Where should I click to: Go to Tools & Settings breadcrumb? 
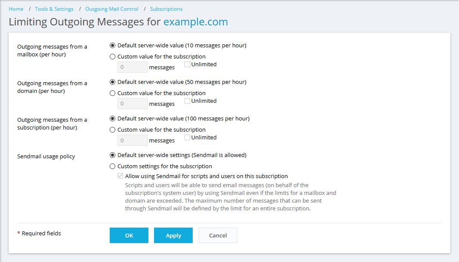click(x=54, y=9)
